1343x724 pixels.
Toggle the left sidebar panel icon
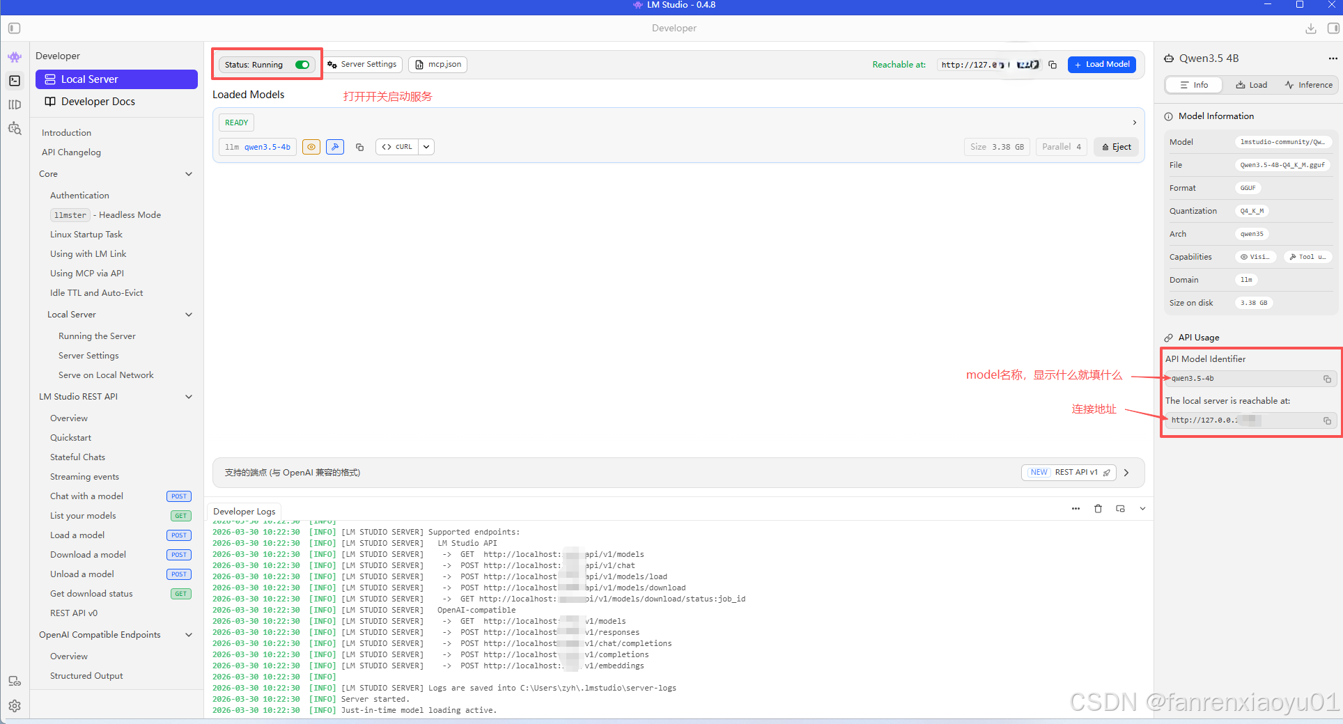tap(15, 29)
